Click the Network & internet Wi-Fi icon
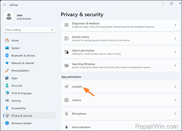182x131 pixels. [7, 63]
